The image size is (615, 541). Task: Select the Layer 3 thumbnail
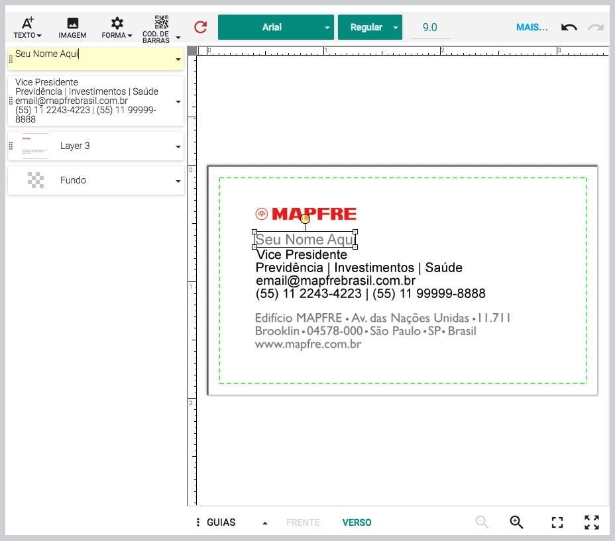pyautogui.click(x=35, y=146)
